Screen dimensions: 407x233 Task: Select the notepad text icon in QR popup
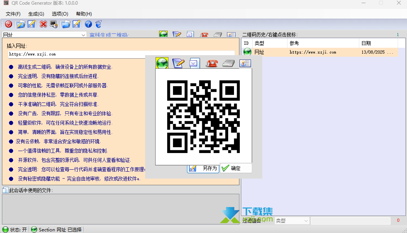coord(178,63)
